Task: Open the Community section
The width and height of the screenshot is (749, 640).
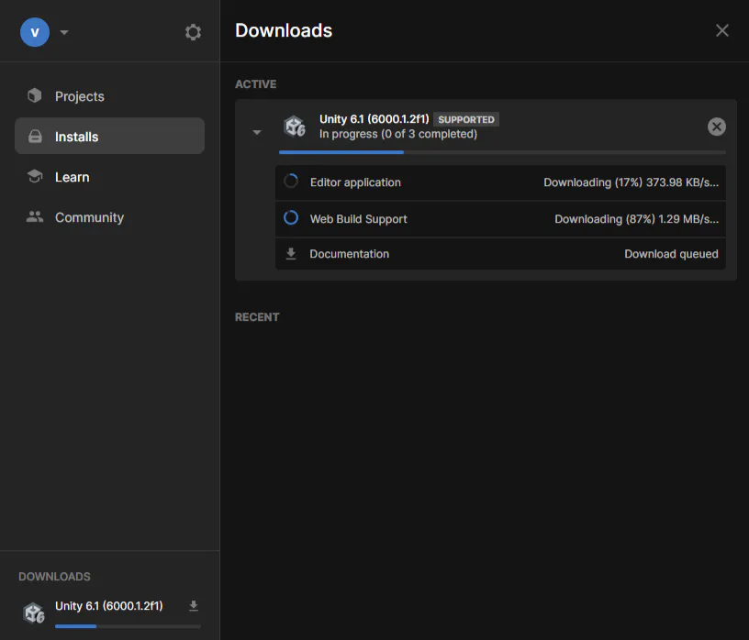Action: 109,217
